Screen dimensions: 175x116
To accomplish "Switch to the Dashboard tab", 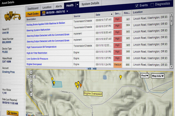I will (x=33, y=8).
